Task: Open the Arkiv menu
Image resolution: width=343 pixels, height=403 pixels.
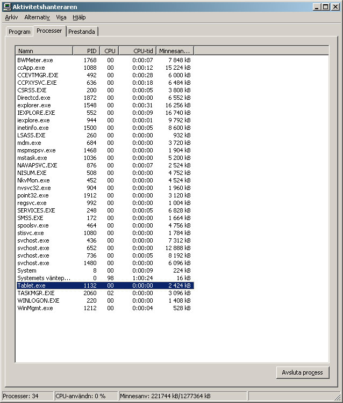Action: [11, 17]
